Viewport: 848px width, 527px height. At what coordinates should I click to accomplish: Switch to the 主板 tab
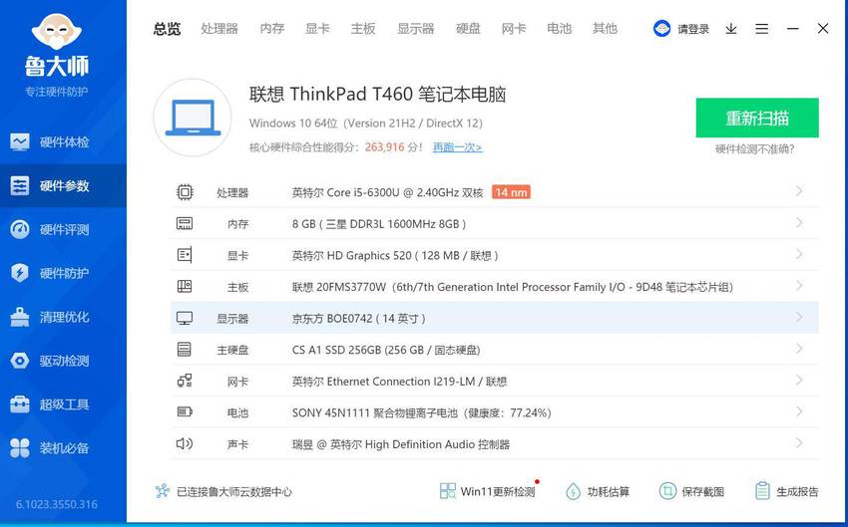363,29
